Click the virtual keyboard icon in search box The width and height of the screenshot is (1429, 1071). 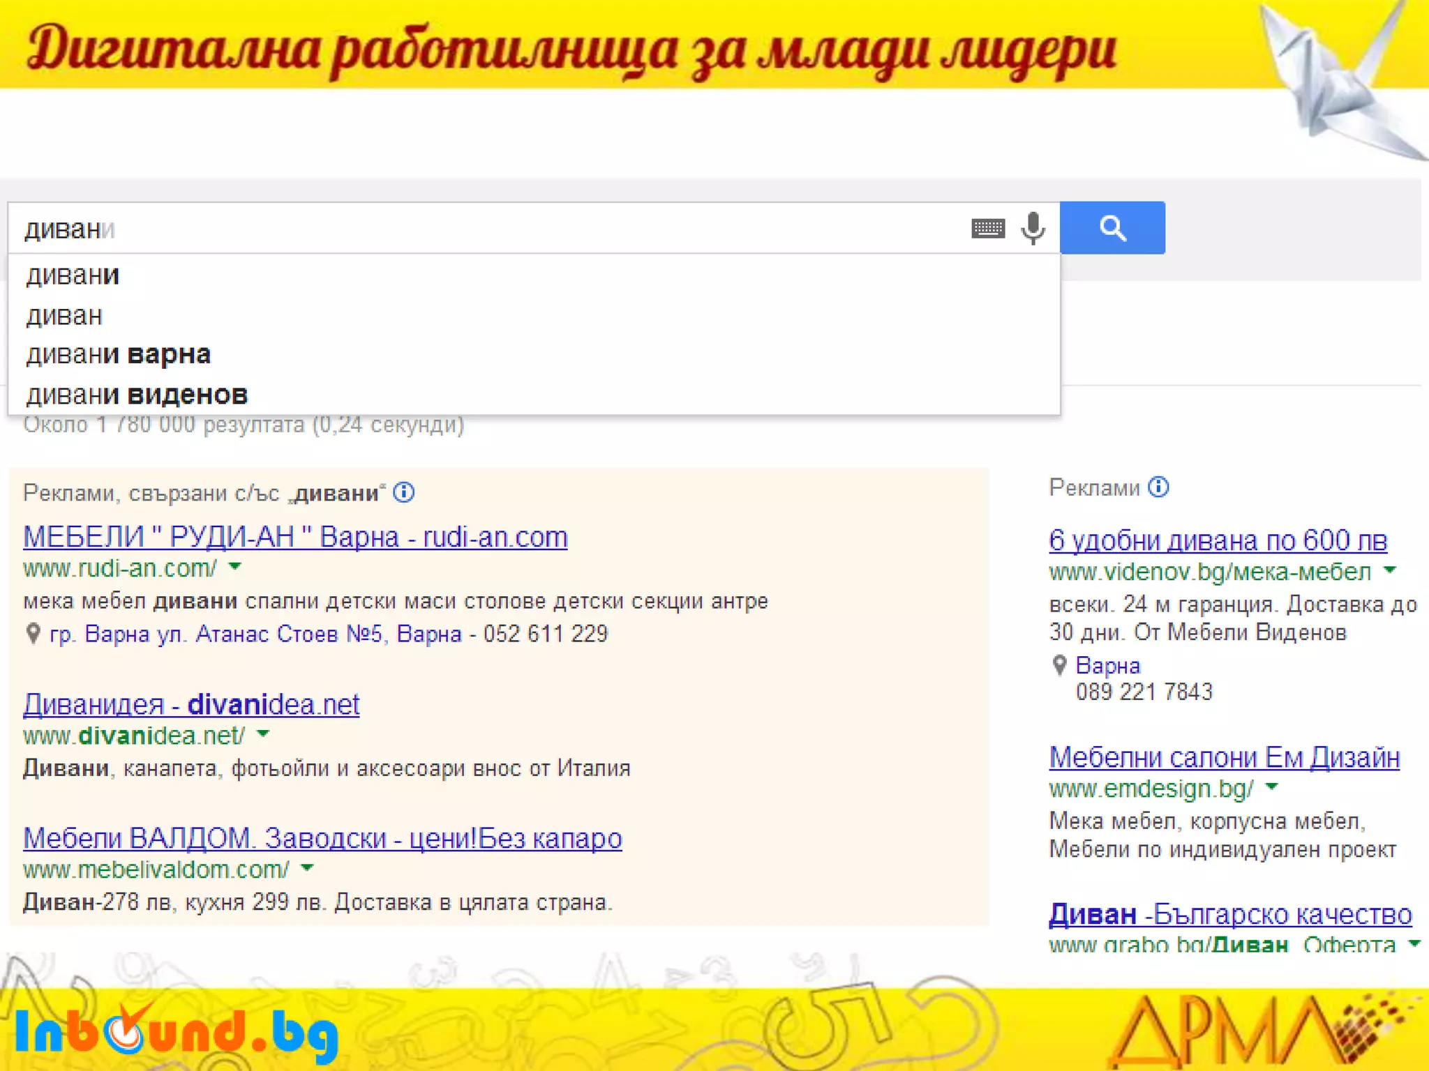(988, 228)
